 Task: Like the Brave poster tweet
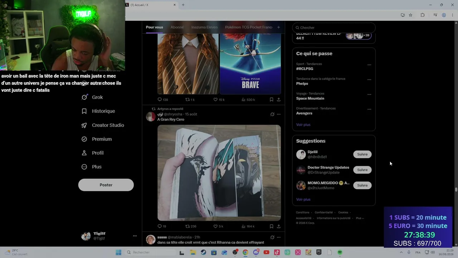pos(215,100)
